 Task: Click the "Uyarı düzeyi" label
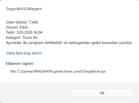coord(17,22)
